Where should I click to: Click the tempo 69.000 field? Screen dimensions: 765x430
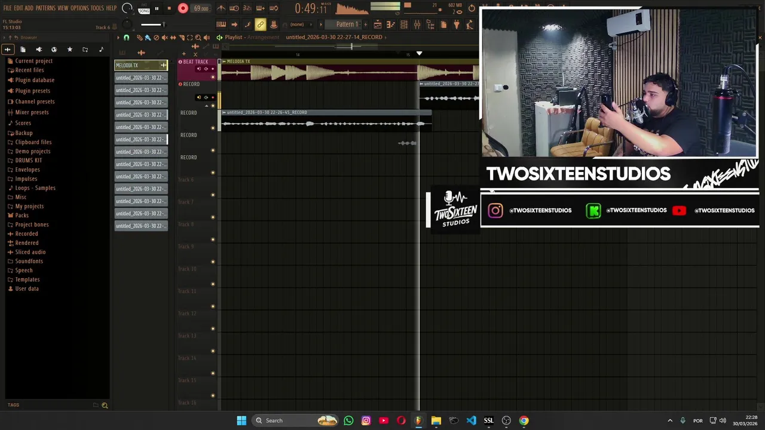[x=201, y=8]
